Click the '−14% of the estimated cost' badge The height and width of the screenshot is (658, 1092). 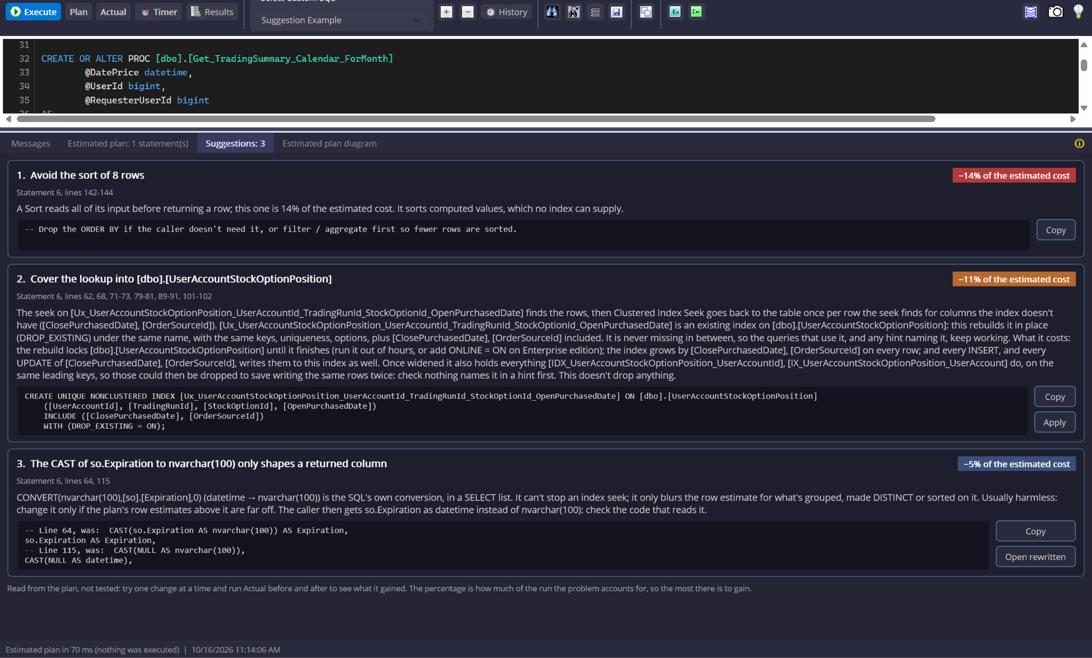pos(1014,175)
